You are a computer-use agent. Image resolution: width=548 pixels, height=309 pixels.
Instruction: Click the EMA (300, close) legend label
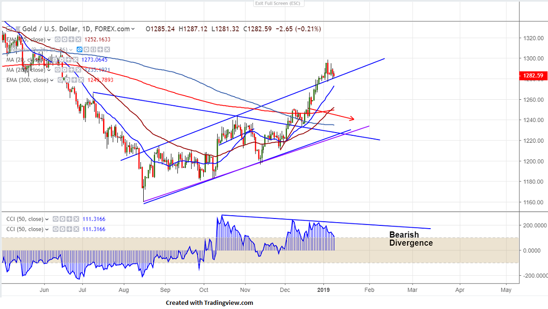click(x=27, y=80)
